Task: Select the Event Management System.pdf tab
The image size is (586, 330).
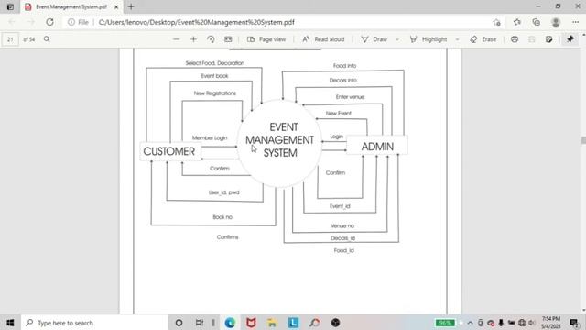Action: (71, 6)
